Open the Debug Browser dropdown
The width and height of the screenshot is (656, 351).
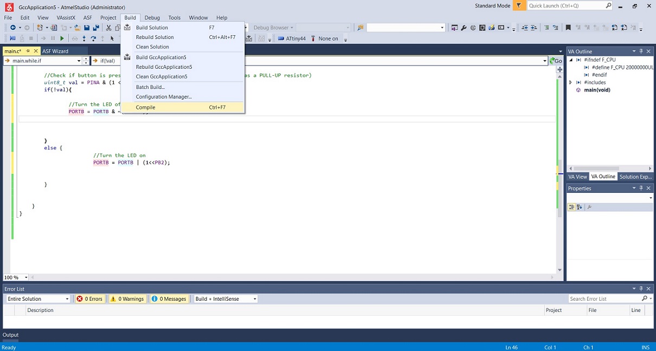coord(273,28)
